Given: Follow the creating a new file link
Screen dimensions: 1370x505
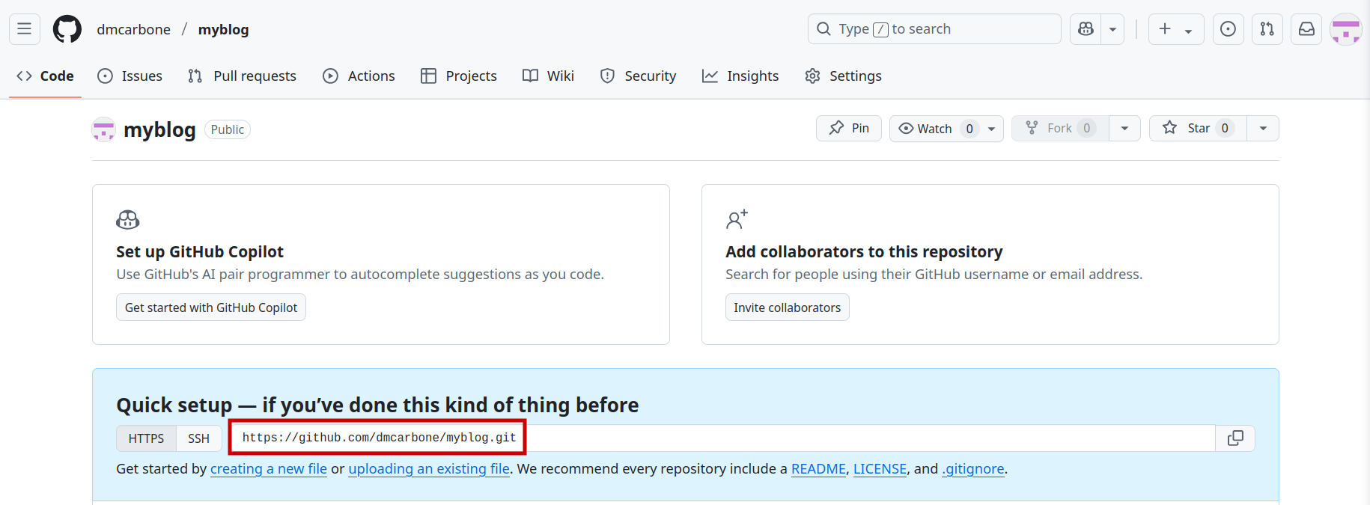Looking at the screenshot, I should pyautogui.click(x=269, y=469).
